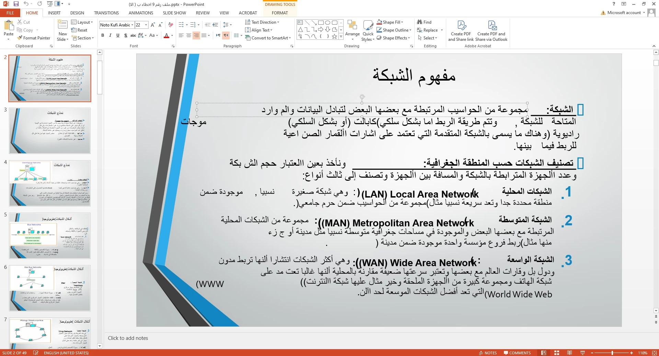
Task: Choose the right arrow block shape
Action: tap(321, 29)
